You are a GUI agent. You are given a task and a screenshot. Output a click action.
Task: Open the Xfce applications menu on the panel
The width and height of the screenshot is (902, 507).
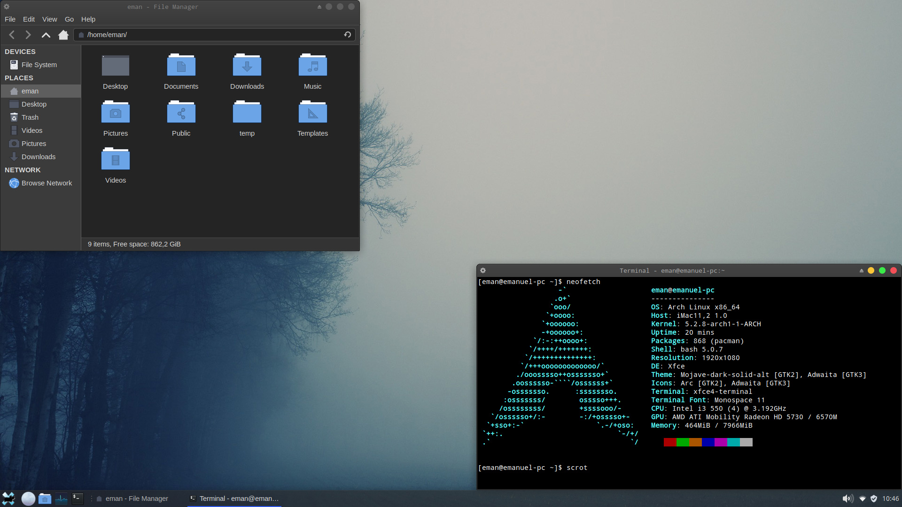click(x=8, y=499)
